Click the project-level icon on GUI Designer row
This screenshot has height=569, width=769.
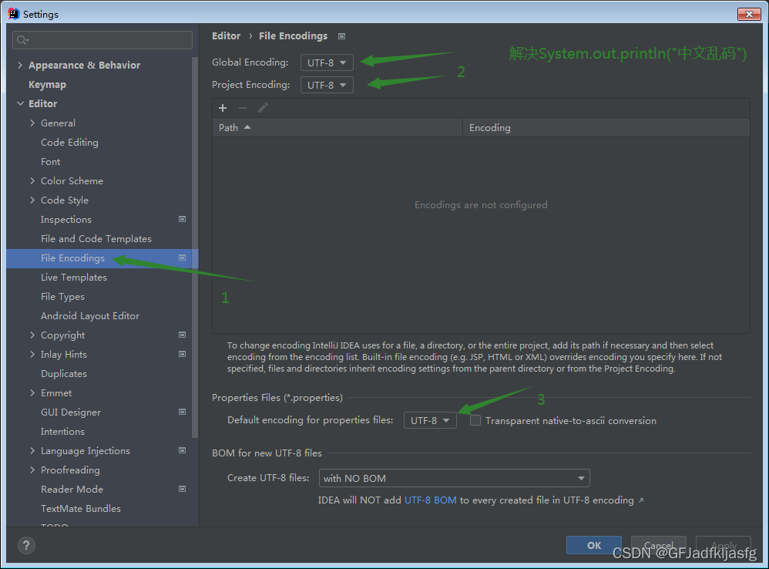point(183,412)
